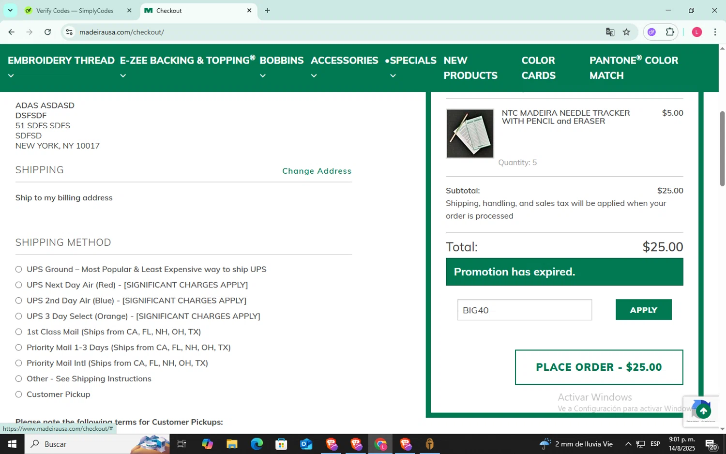The image size is (726, 454).
Task: Choose UPS 2nd Day Air (Blue)
Action: 19,301
